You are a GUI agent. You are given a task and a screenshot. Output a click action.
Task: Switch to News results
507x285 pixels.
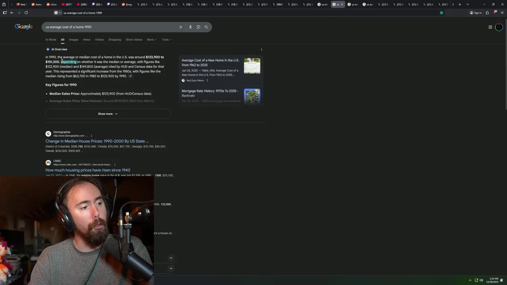[87, 40]
